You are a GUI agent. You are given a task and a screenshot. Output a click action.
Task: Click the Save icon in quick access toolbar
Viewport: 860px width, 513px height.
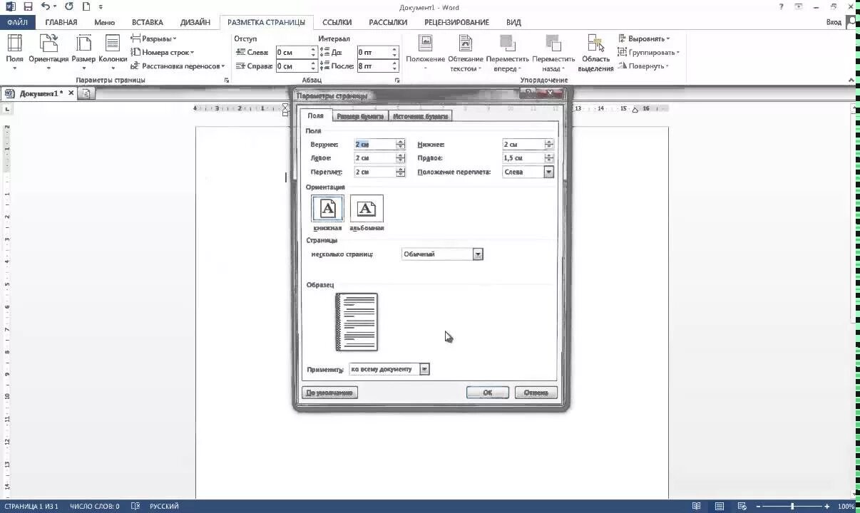pyautogui.click(x=28, y=6)
